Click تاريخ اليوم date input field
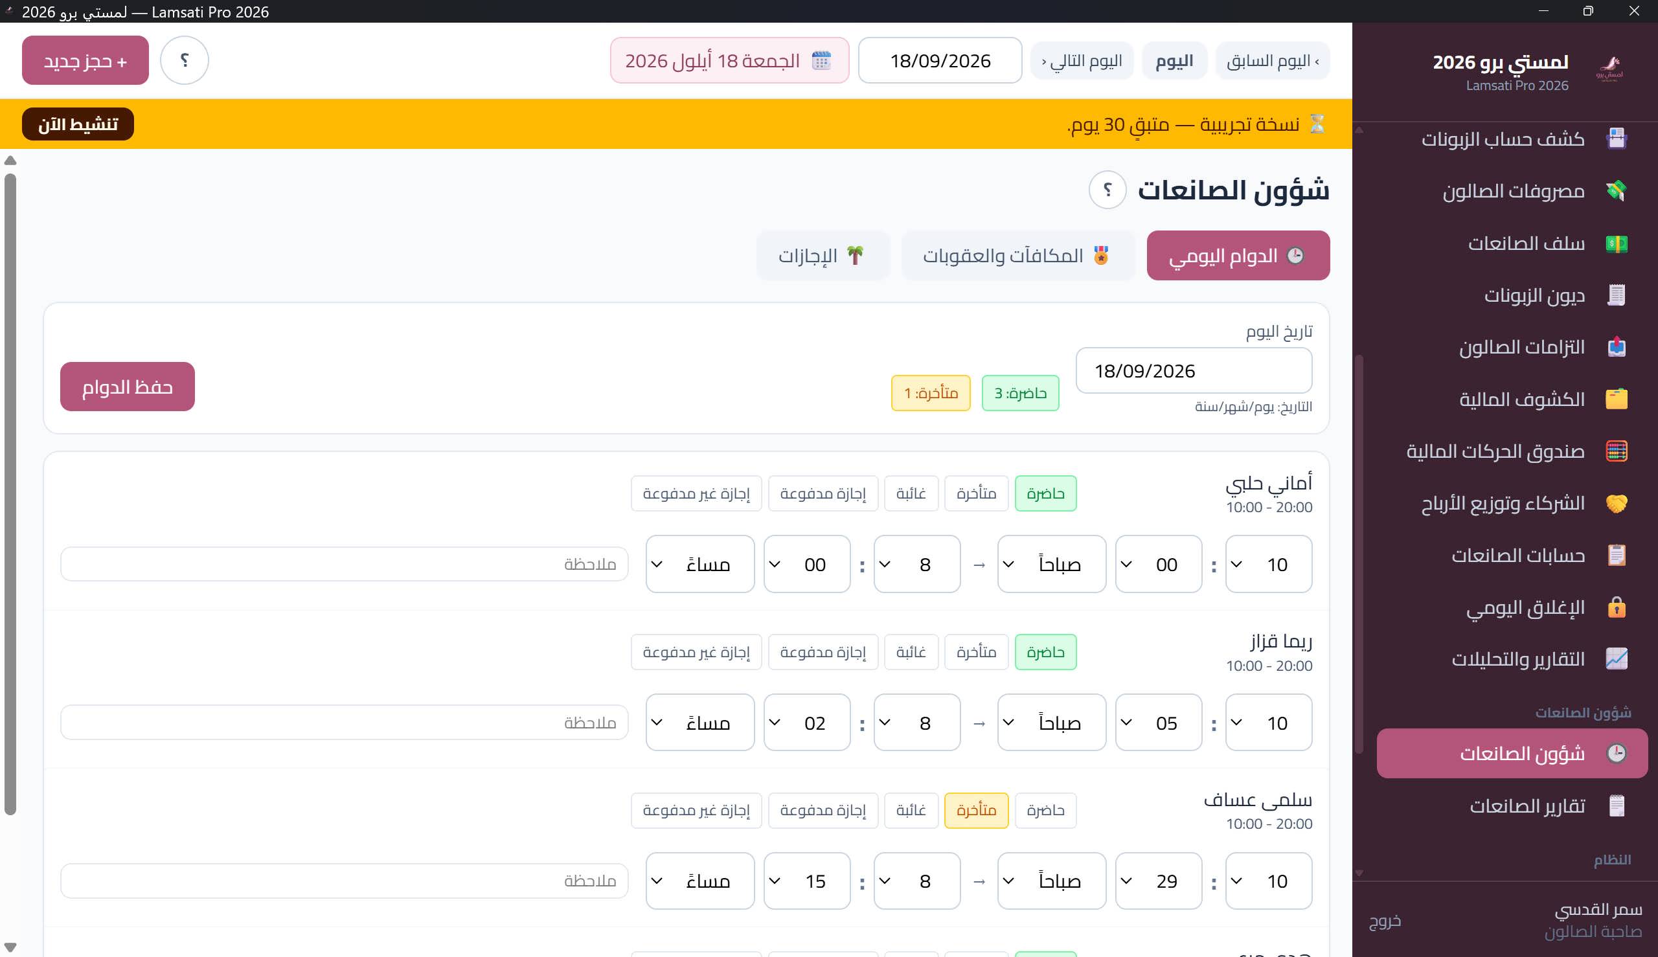This screenshot has height=957, width=1658. pos(1194,371)
